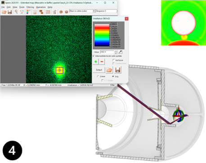Open the shapes surface tool icon
Screen dimensions: 206x163
pos(41,12)
